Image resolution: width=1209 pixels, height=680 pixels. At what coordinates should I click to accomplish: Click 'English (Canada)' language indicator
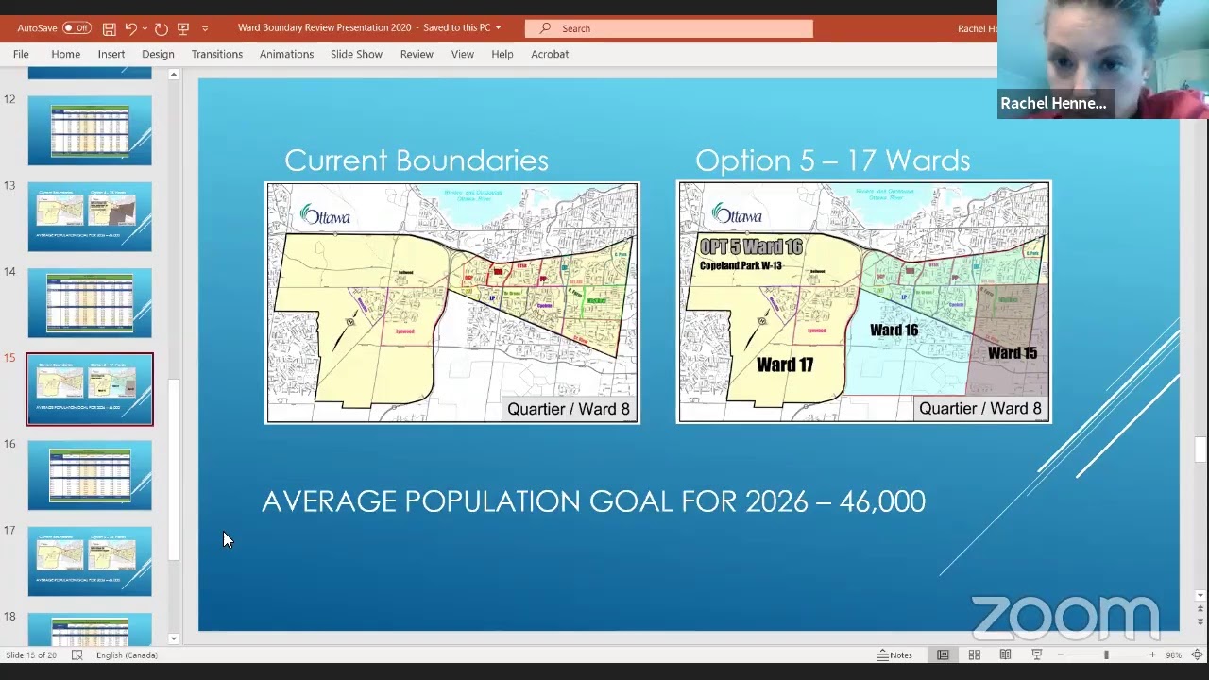click(x=127, y=654)
